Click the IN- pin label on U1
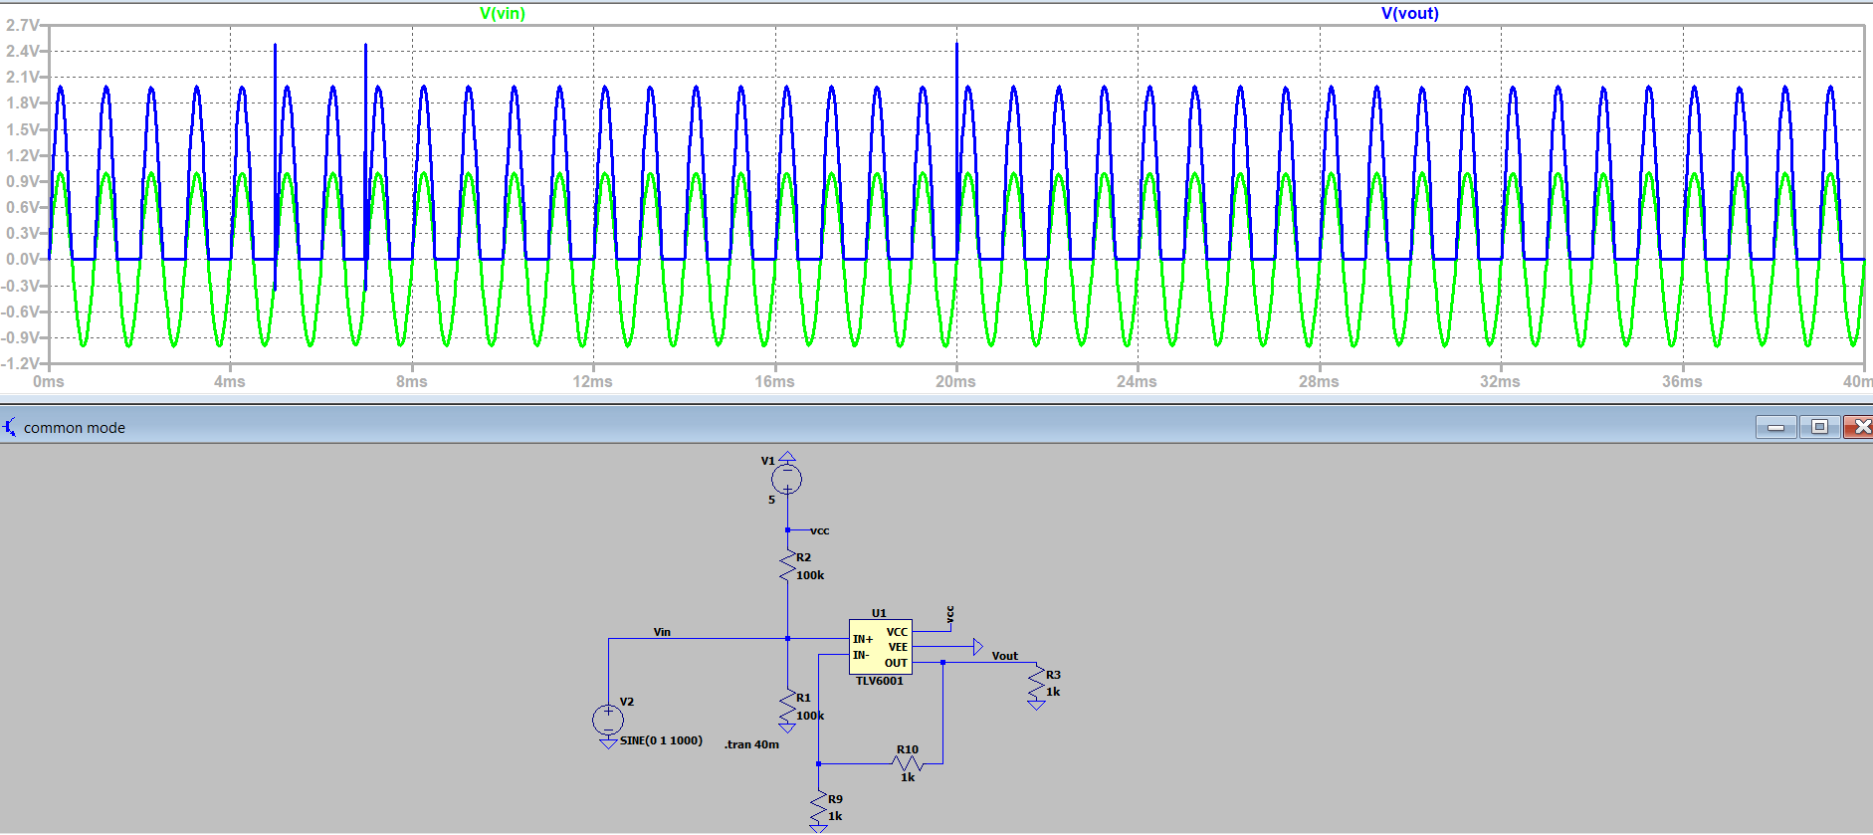 pos(861,655)
